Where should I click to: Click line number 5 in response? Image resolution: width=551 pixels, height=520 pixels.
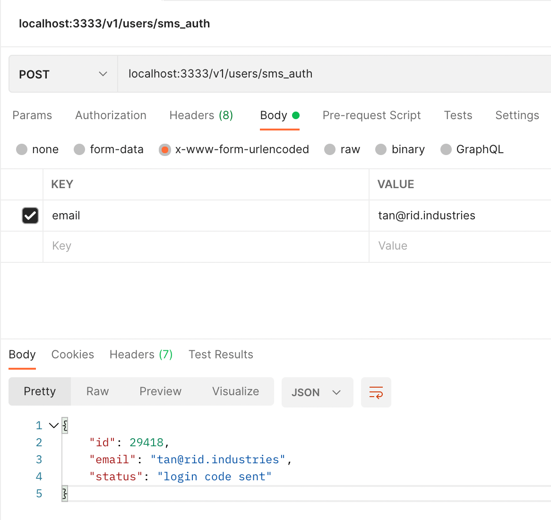tap(39, 494)
